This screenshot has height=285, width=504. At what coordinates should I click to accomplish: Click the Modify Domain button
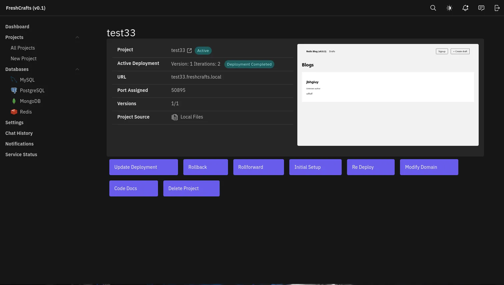pos(429,167)
